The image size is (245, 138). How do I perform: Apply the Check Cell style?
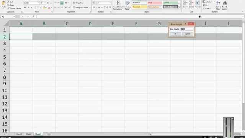[x=170, y=7]
